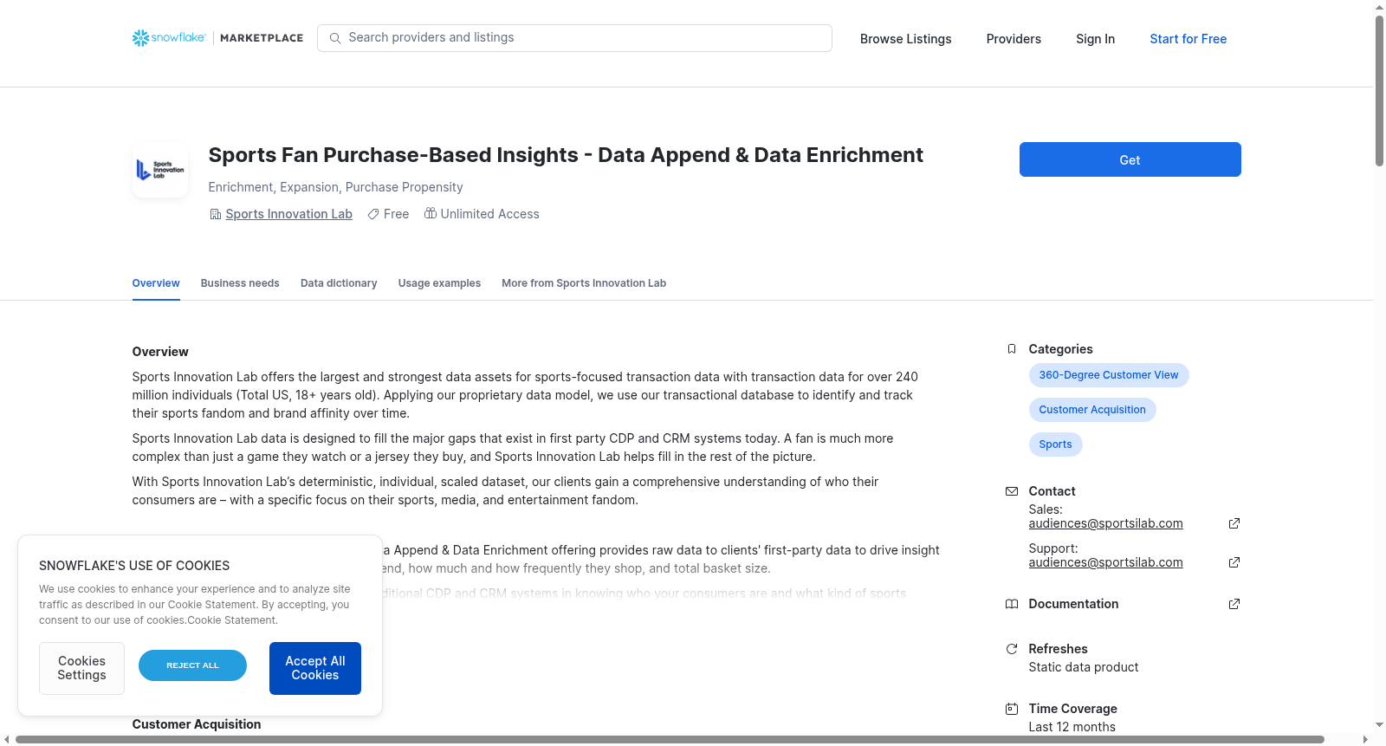Click the Refreshes circular arrow icon

(1011, 649)
